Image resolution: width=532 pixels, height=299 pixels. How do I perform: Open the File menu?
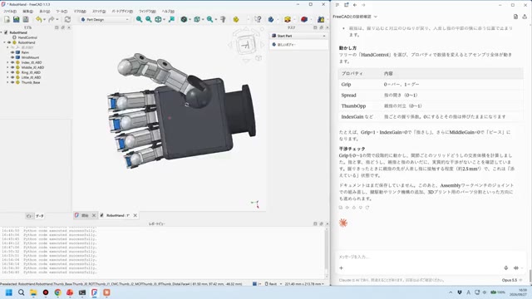pos(10,11)
